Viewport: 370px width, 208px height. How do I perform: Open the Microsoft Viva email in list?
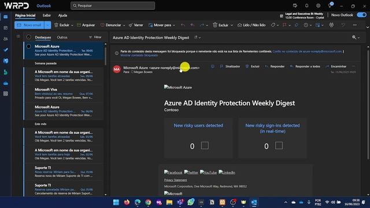tap(64, 94)
